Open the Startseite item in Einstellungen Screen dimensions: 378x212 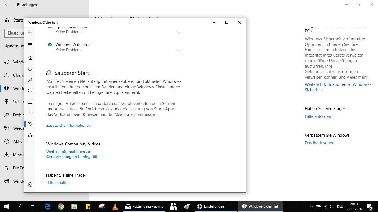click(x=12, y=20)
